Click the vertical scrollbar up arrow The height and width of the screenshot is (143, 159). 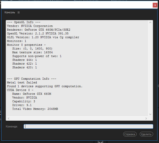(x=151, y=23)
